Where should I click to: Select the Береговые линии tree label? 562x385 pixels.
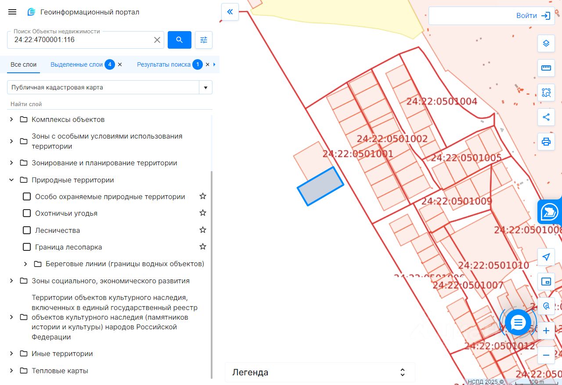tap(125, 264)
